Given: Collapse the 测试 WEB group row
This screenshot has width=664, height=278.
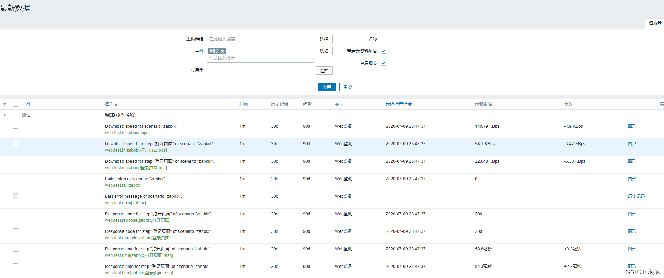Looking at the screenshot, I should (5, 115).
